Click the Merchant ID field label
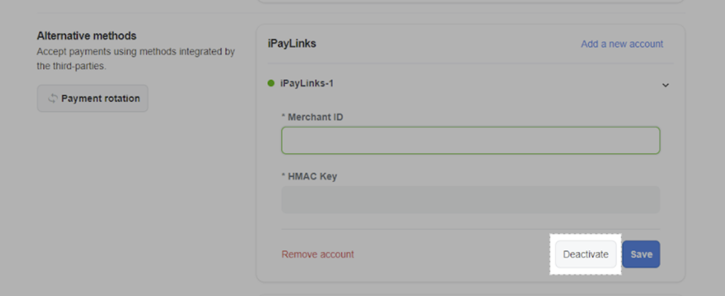725x296 pixels. pos(315,117)
